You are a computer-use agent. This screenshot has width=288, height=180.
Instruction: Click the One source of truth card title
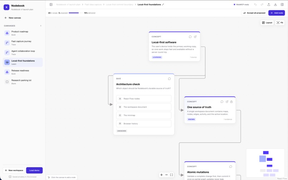click(199, 107)
